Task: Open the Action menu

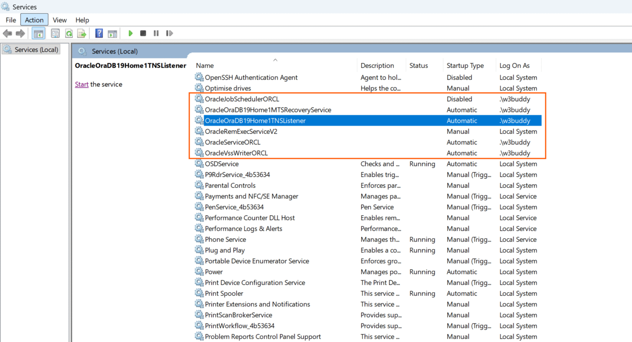Action: coord(34,20)
